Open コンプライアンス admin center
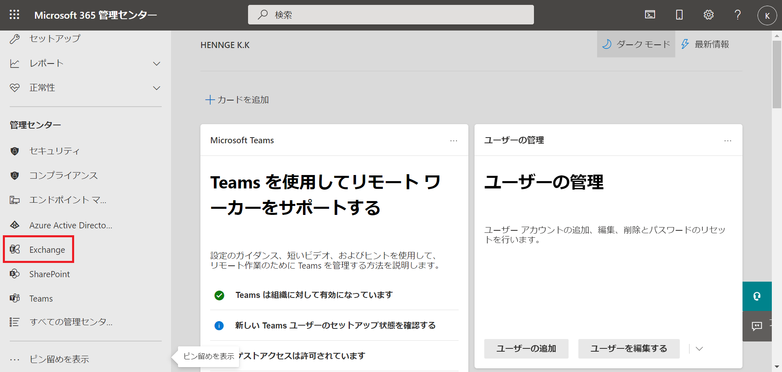 coord(64,175)
